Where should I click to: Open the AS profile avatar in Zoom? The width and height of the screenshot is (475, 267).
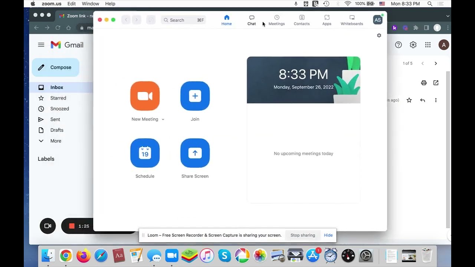coord(377,20)
